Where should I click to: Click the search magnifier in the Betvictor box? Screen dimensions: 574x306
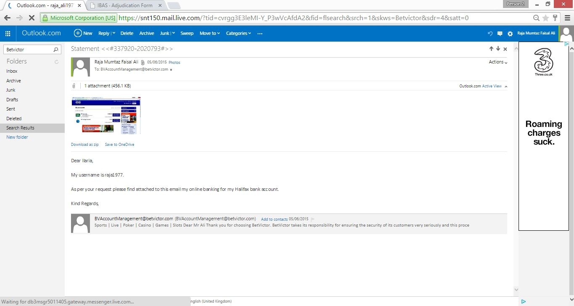[x=56, y=50]
